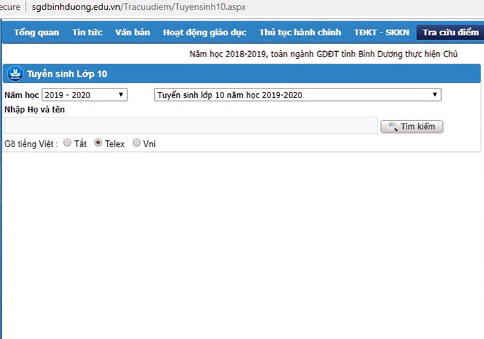
Task: Open the Tin tức menu
Action: click(x=87, y=32)
